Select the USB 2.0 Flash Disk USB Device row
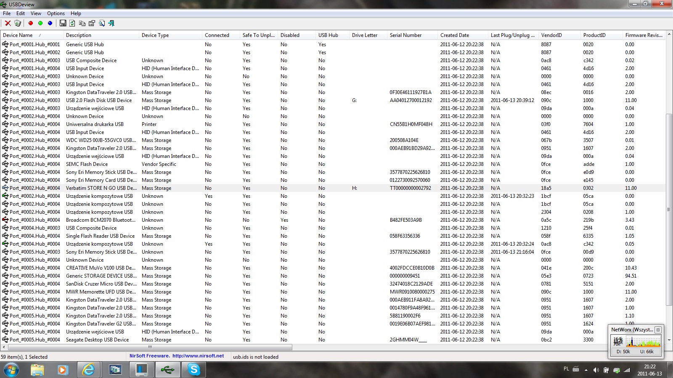 point(333,100)
